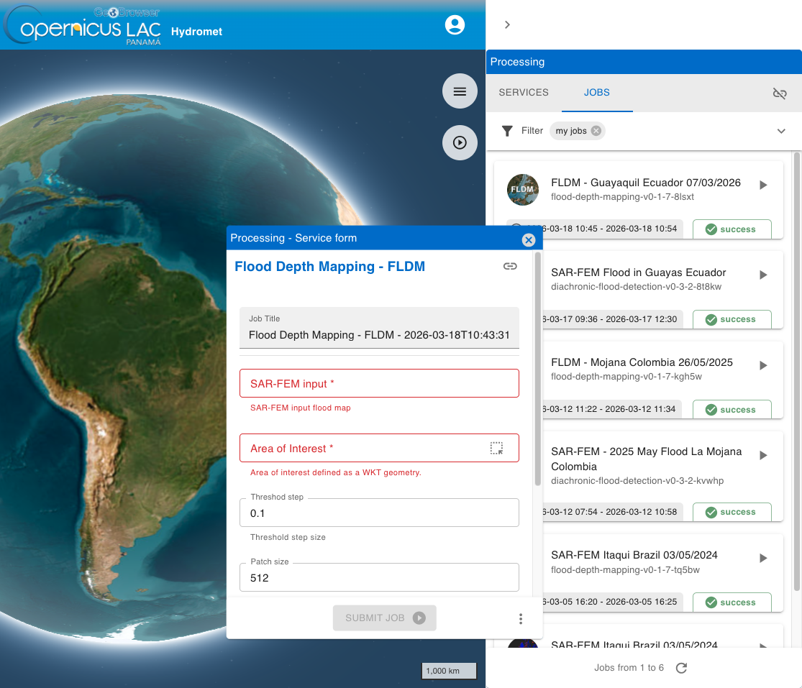Click the service form's vertical scrollbar
802x688 pixels.
[537, 367]
